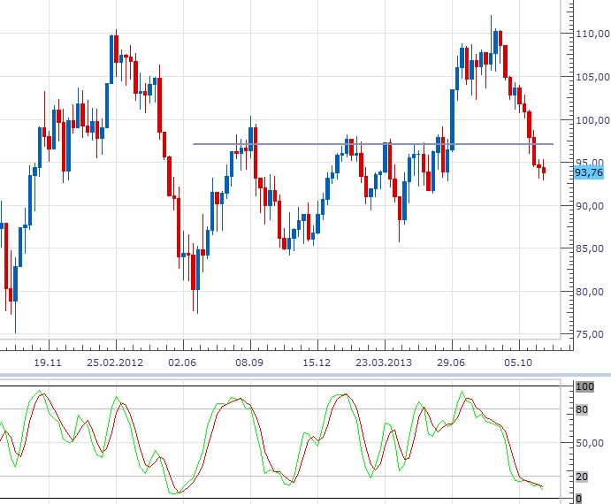Click the 23.03.2013 date label

[x=384, y=363]
